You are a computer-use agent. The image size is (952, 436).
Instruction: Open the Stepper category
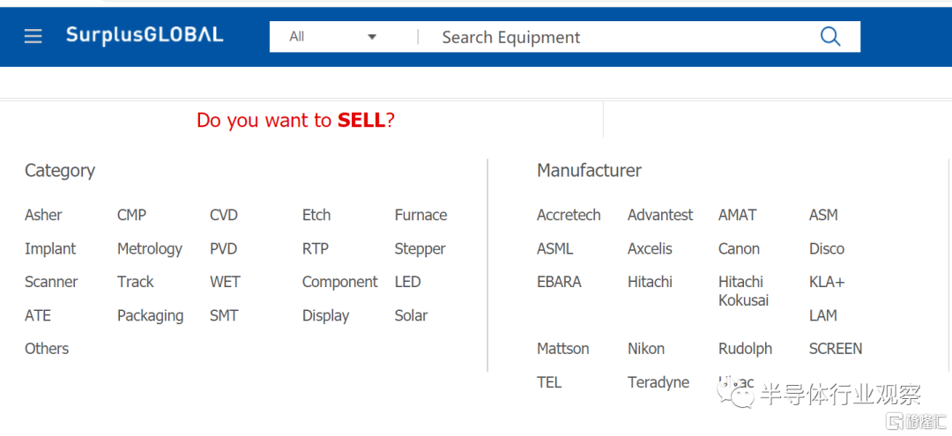pos(420,248)
